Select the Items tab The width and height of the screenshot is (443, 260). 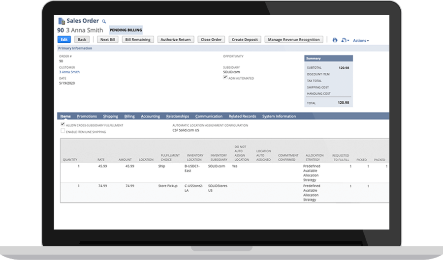(65, 116)
